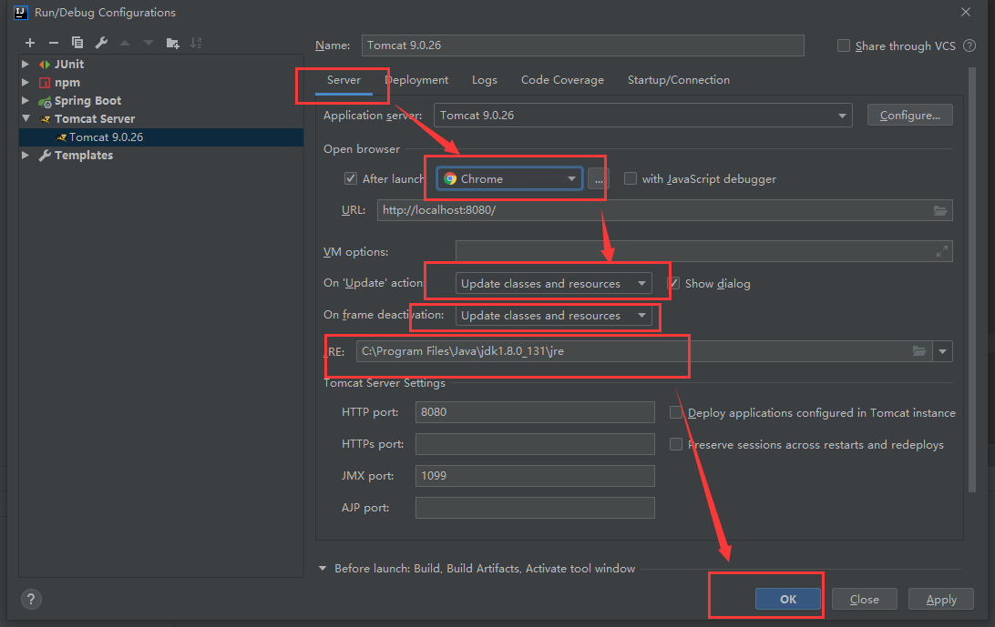Browse URL with folder icon

click(x=940, y=210)
